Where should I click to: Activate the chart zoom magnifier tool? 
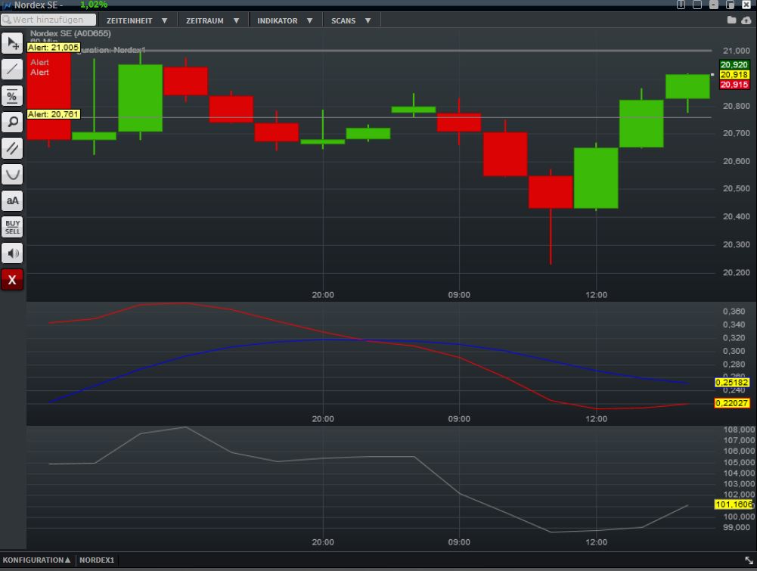click(11, 122)
